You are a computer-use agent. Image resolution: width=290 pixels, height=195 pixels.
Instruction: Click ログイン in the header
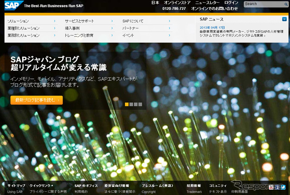(231, 3)
